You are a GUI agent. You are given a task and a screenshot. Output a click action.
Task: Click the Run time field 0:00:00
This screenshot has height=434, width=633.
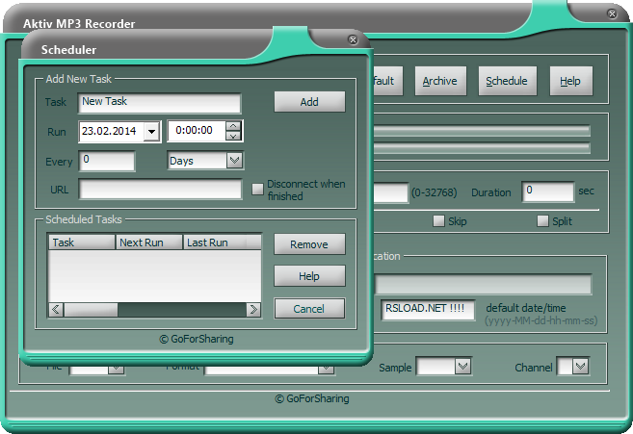[197, 131]
